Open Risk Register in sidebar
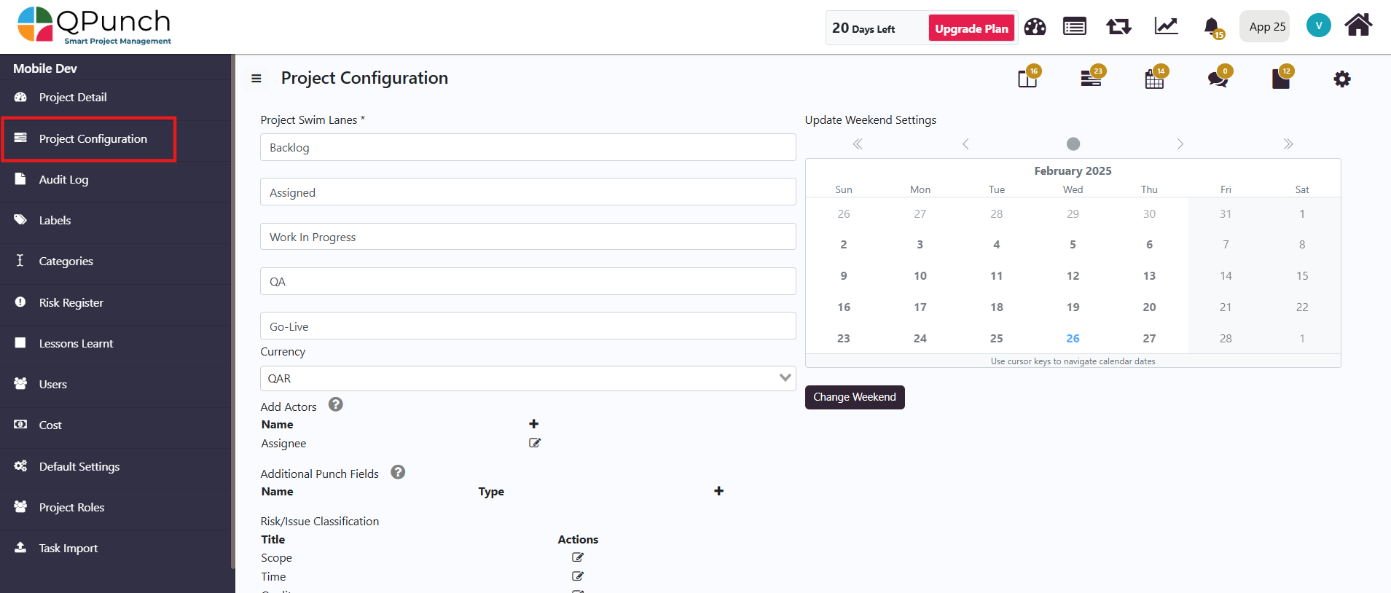Image resolution: width=1391 pixels, height=593 pixels. pos(71,303)
